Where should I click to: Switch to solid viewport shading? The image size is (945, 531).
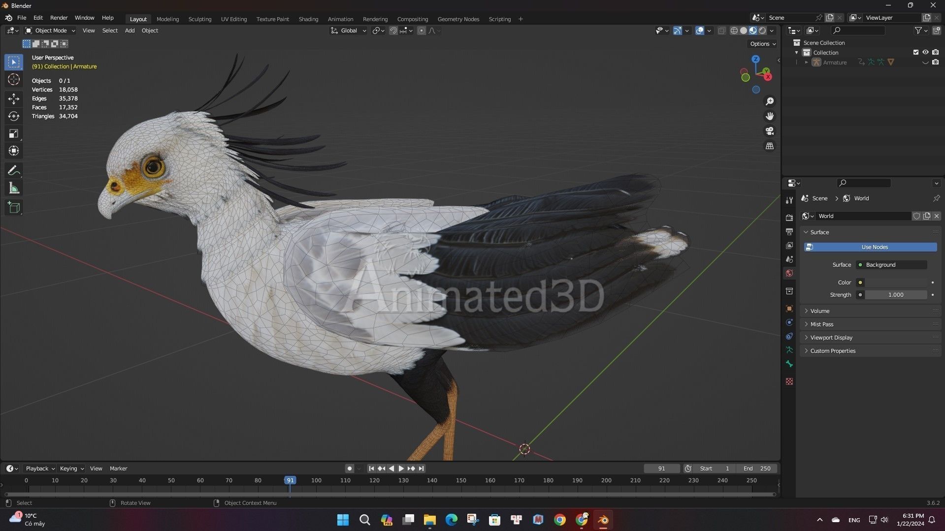tap(744, 31)
